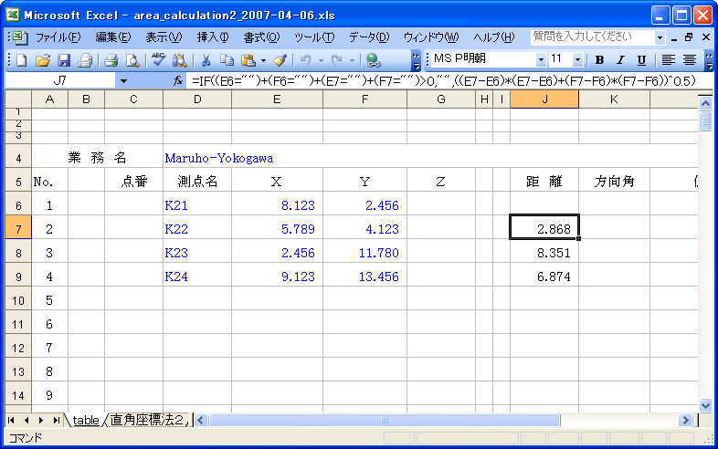This screenshot has height=449, width=718.
Task: Expand Formatting toolbar options chevron
Action: (x=709, y=60)
